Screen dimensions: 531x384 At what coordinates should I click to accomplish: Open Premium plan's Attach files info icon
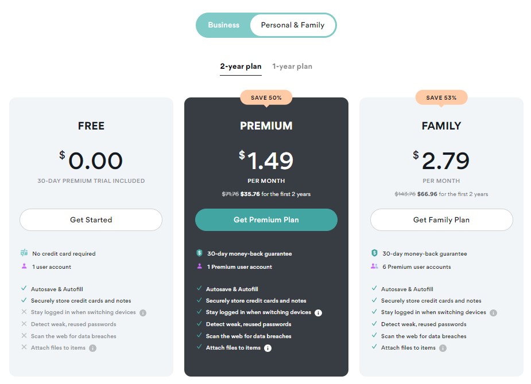click(268, 348)
